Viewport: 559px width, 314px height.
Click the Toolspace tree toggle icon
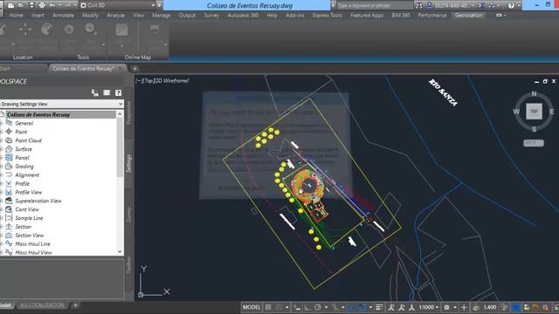[95, 93]
